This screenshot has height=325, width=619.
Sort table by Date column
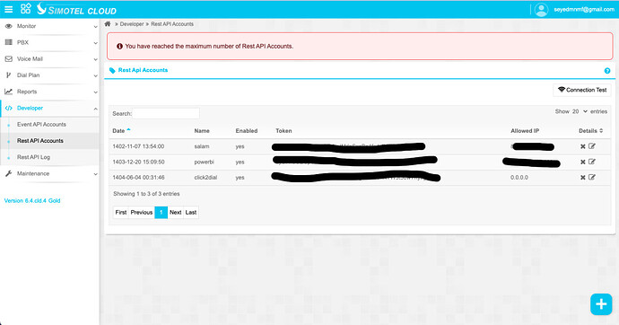[122, 131]
